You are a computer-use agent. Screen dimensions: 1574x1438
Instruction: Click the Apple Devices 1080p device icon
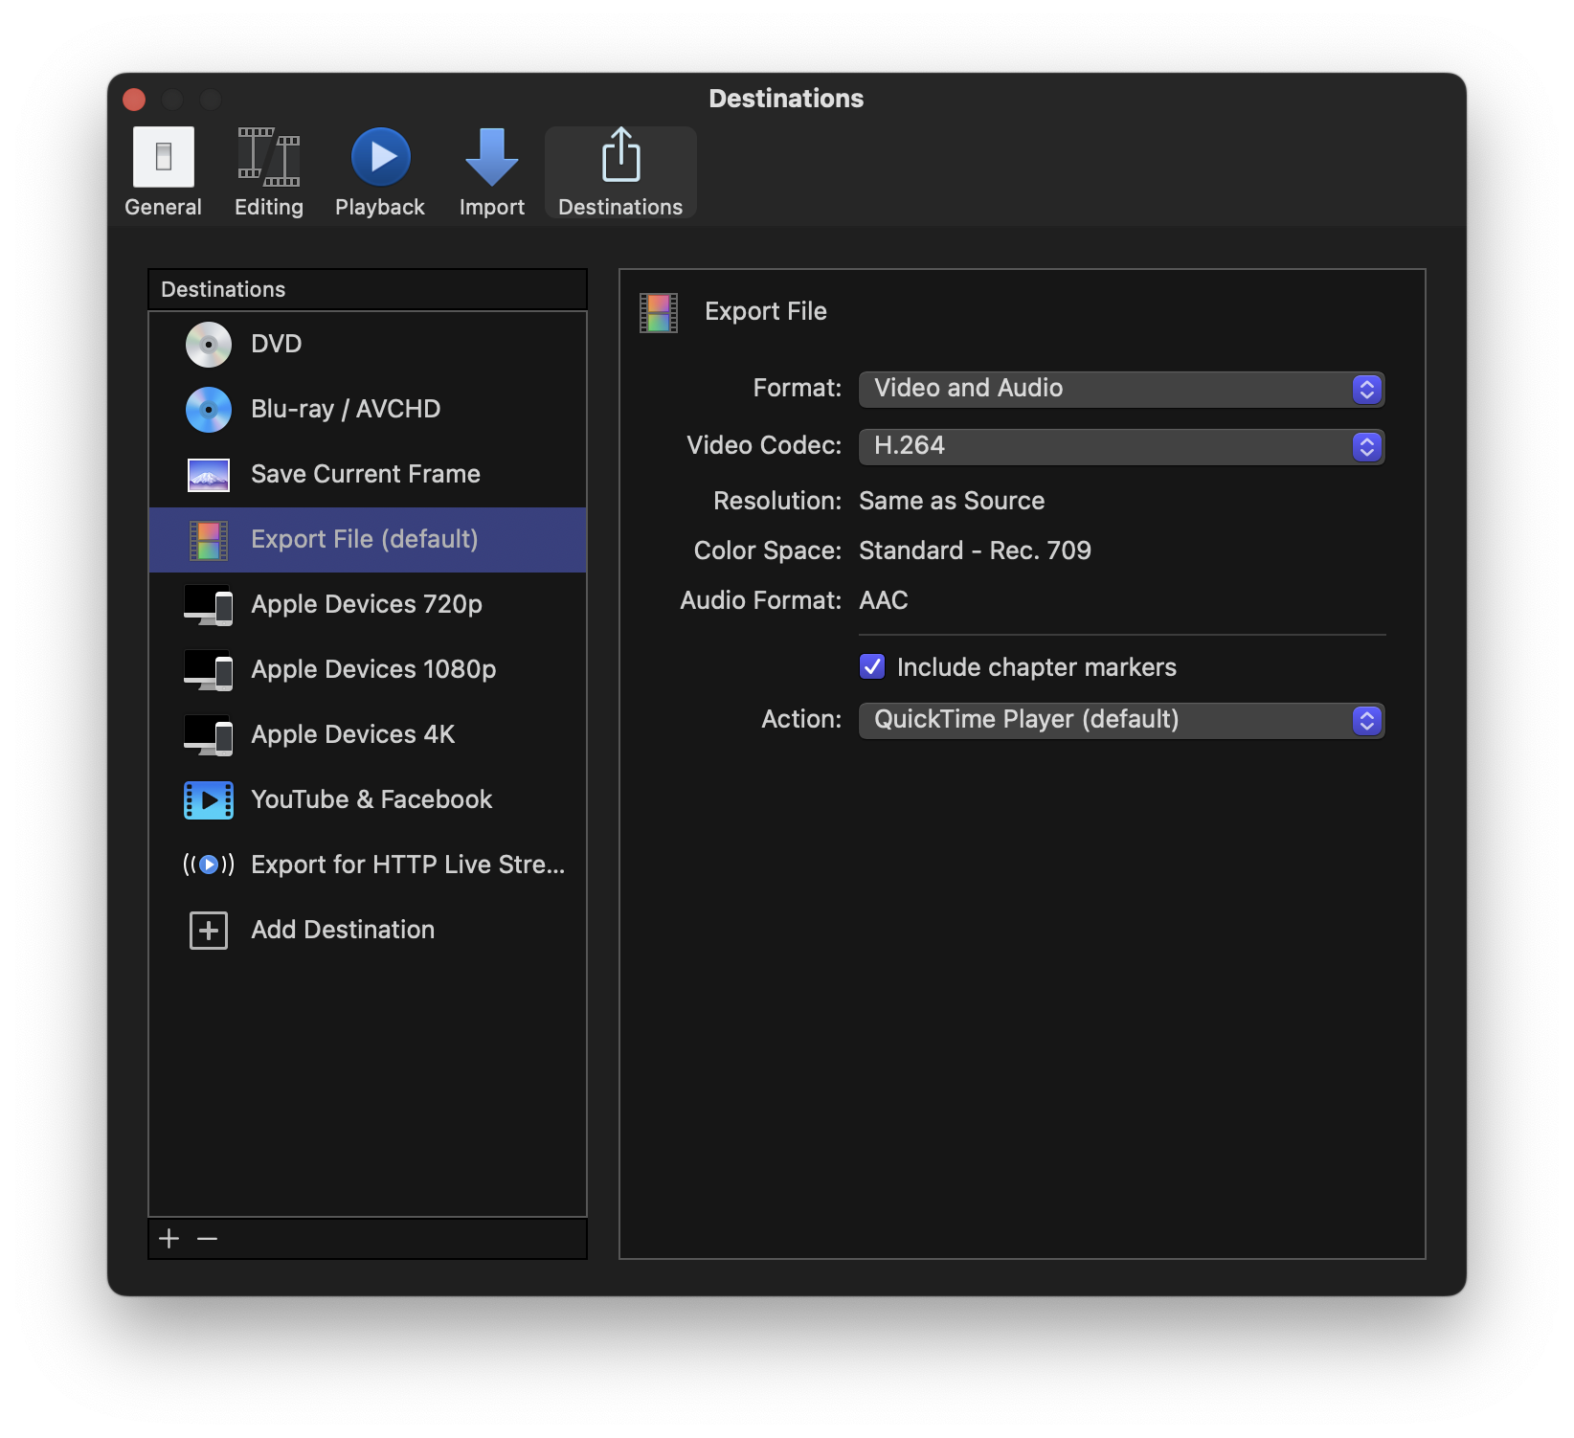tap(209, 670)
